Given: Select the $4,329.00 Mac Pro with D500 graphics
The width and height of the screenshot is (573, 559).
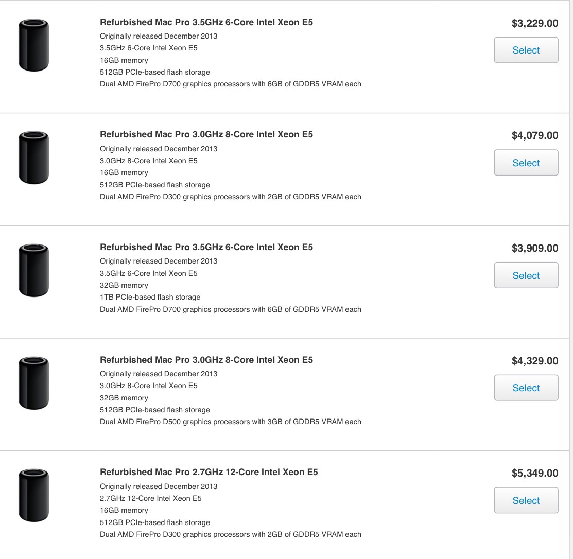Looking at the screenshot, I should click(x=526, y=388).
